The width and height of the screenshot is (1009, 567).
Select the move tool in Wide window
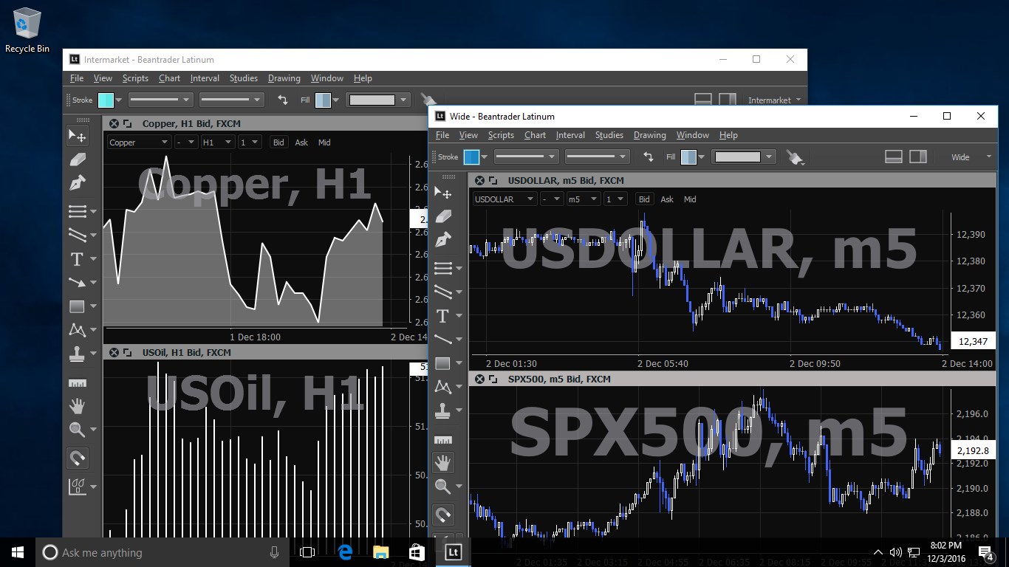coord(442,193)
